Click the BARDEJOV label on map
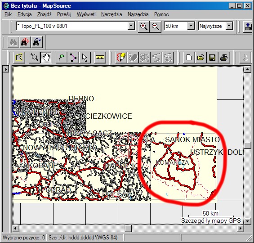The image size is (254, 243). tap(125, 166)
